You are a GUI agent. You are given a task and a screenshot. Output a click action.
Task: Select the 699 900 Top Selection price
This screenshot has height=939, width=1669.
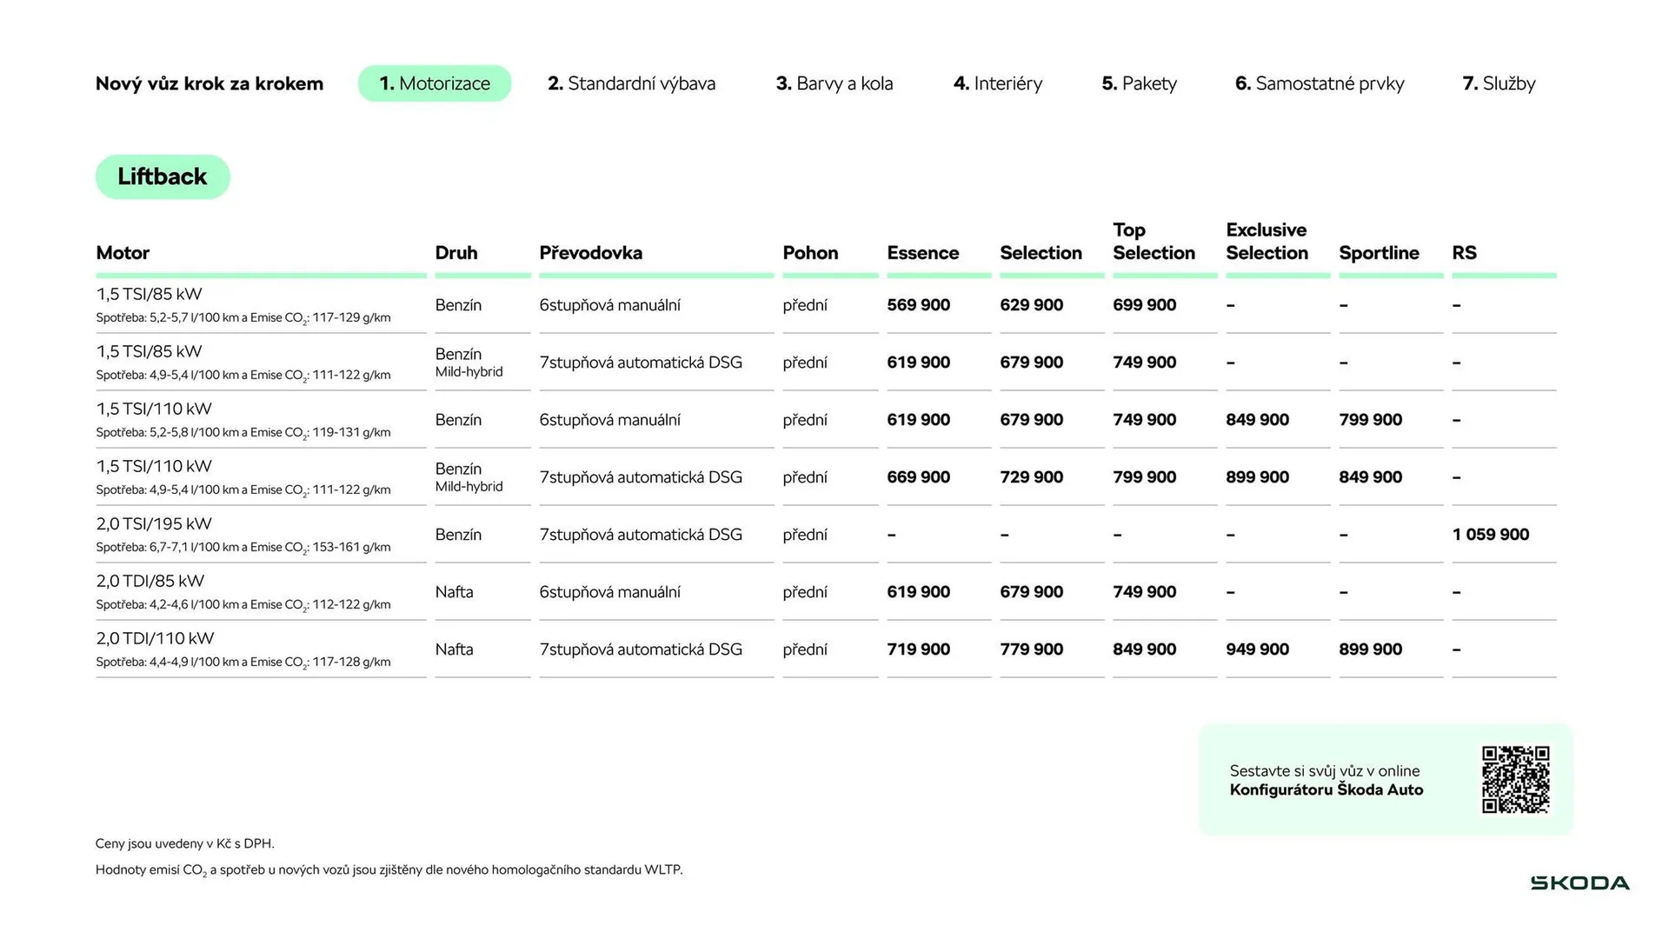[1145, 305]
